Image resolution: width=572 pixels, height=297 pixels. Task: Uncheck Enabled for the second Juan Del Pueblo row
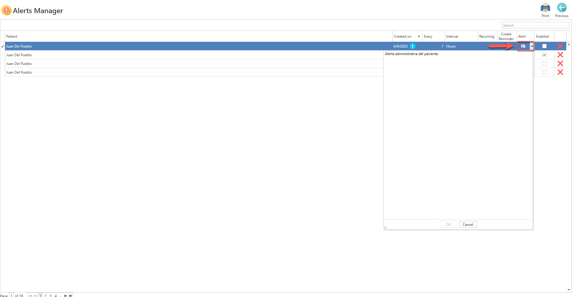click(544, 55)
